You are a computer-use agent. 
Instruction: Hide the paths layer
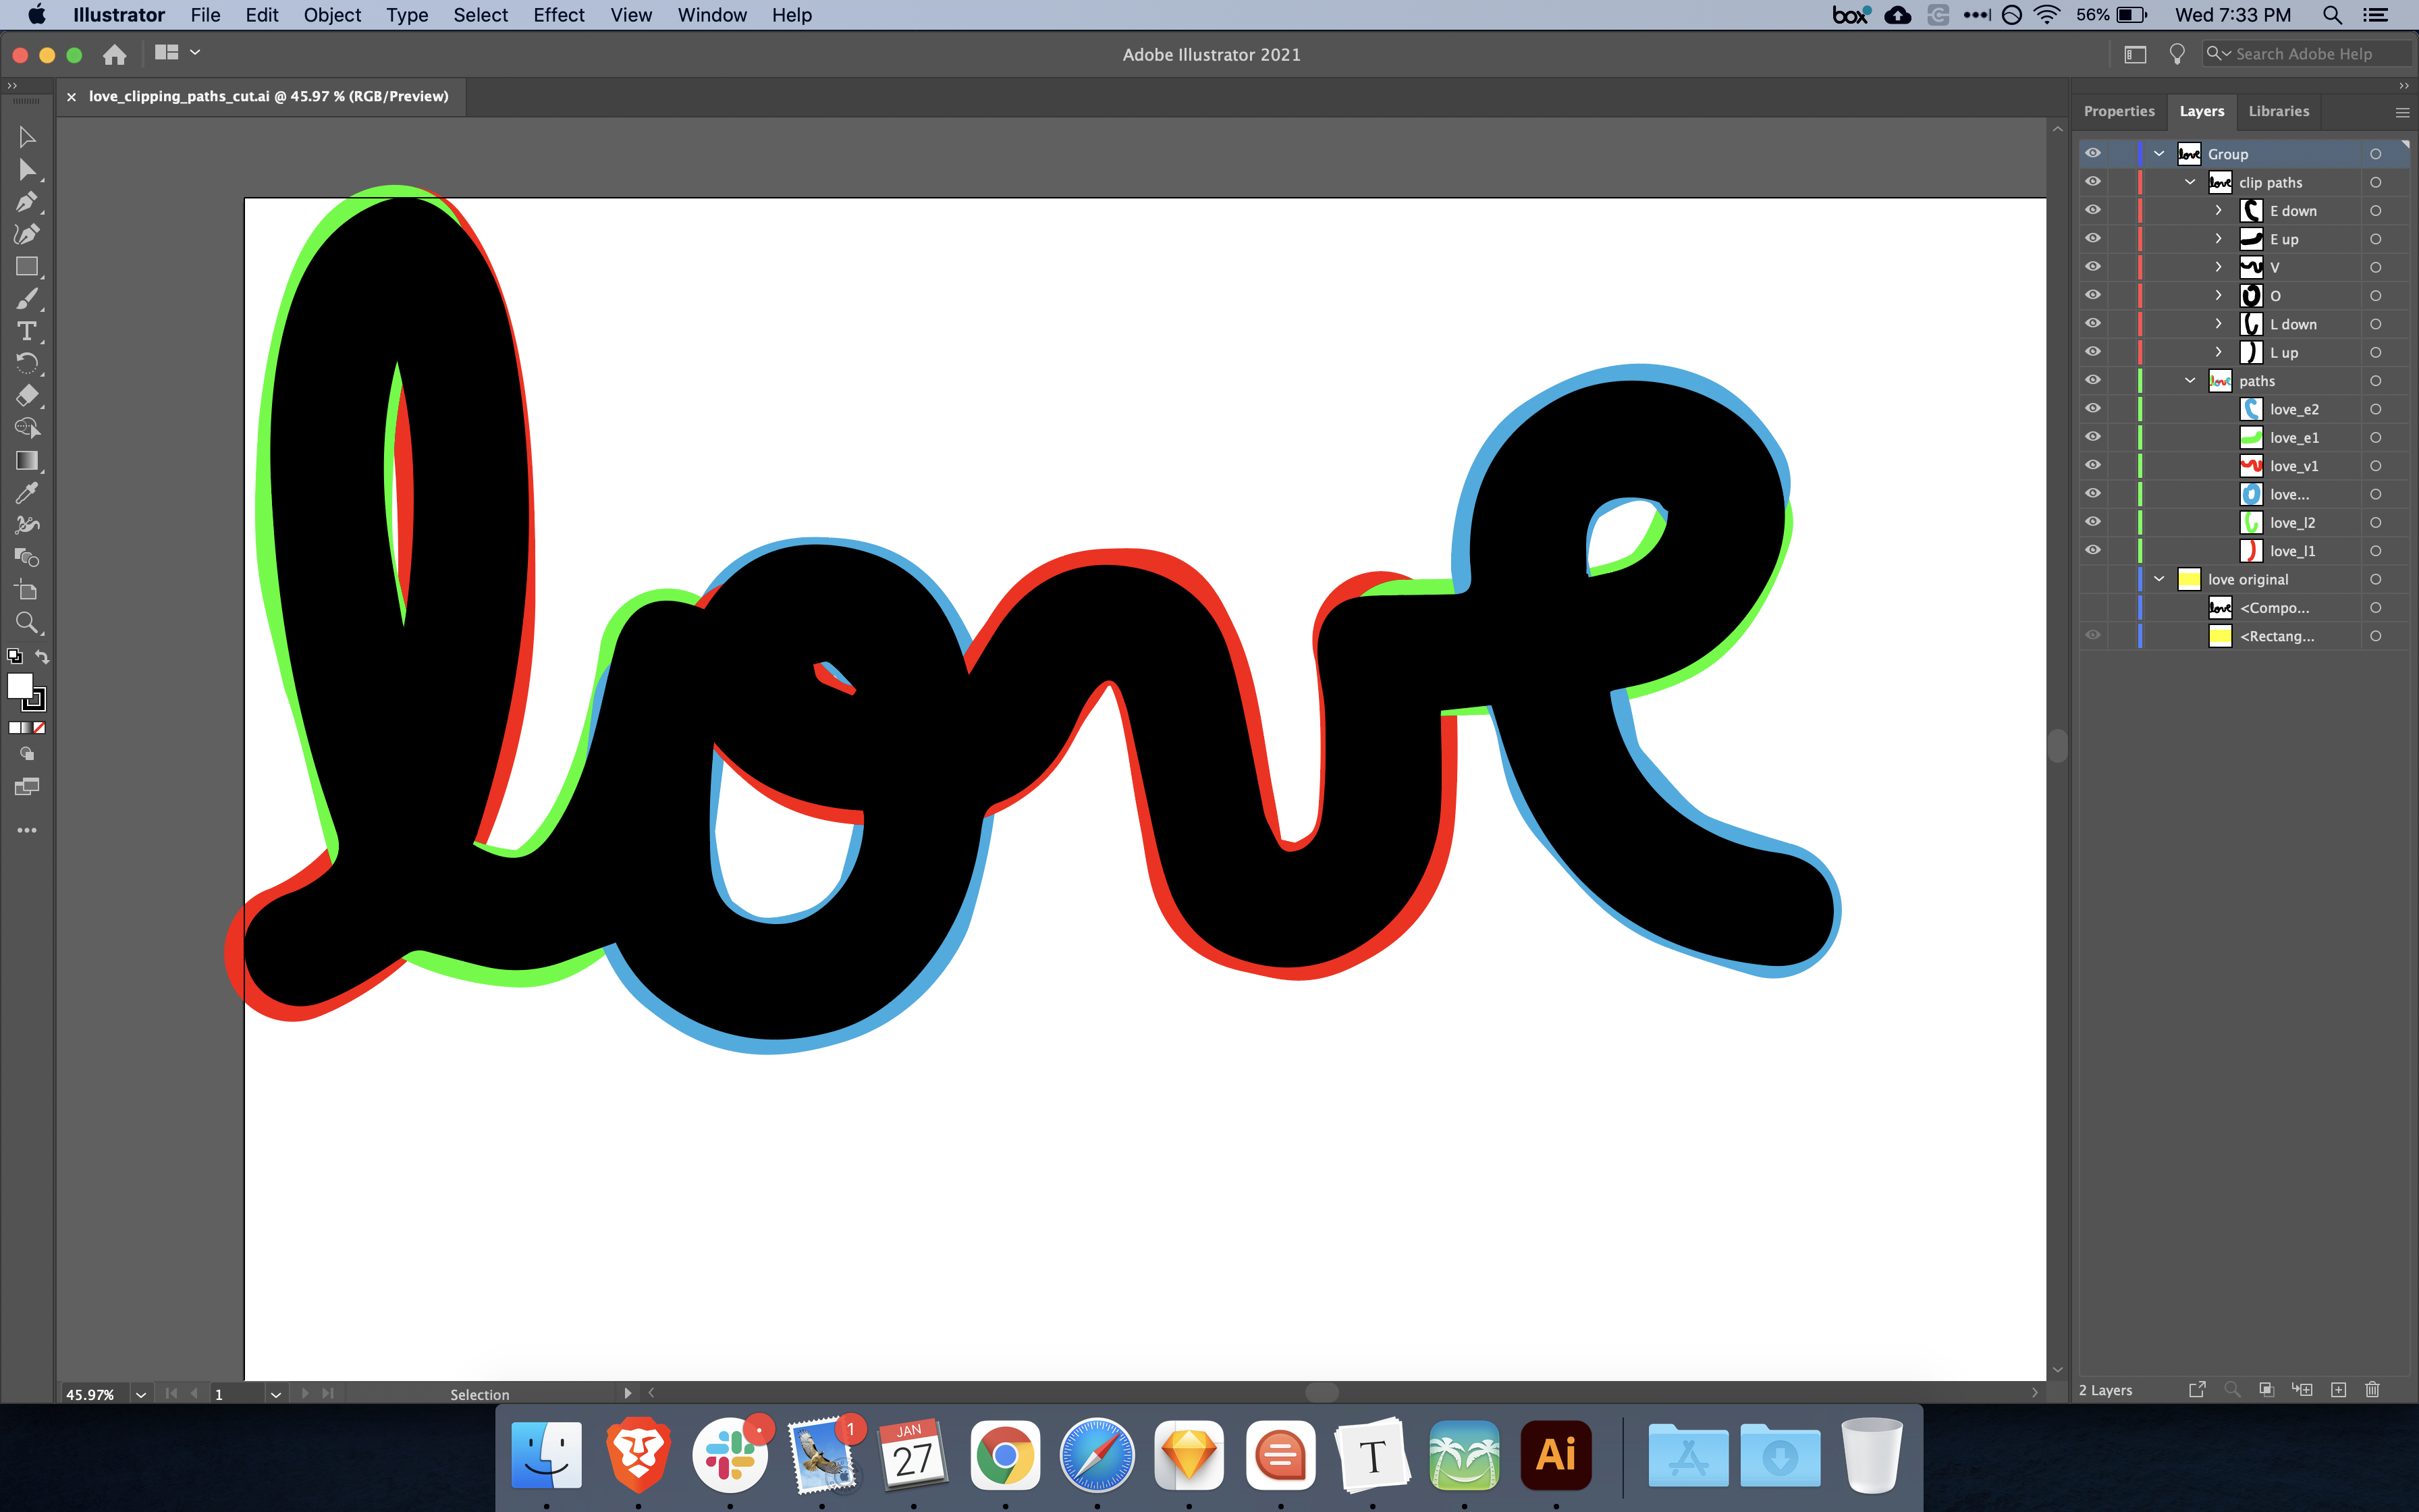(2094, 380)
